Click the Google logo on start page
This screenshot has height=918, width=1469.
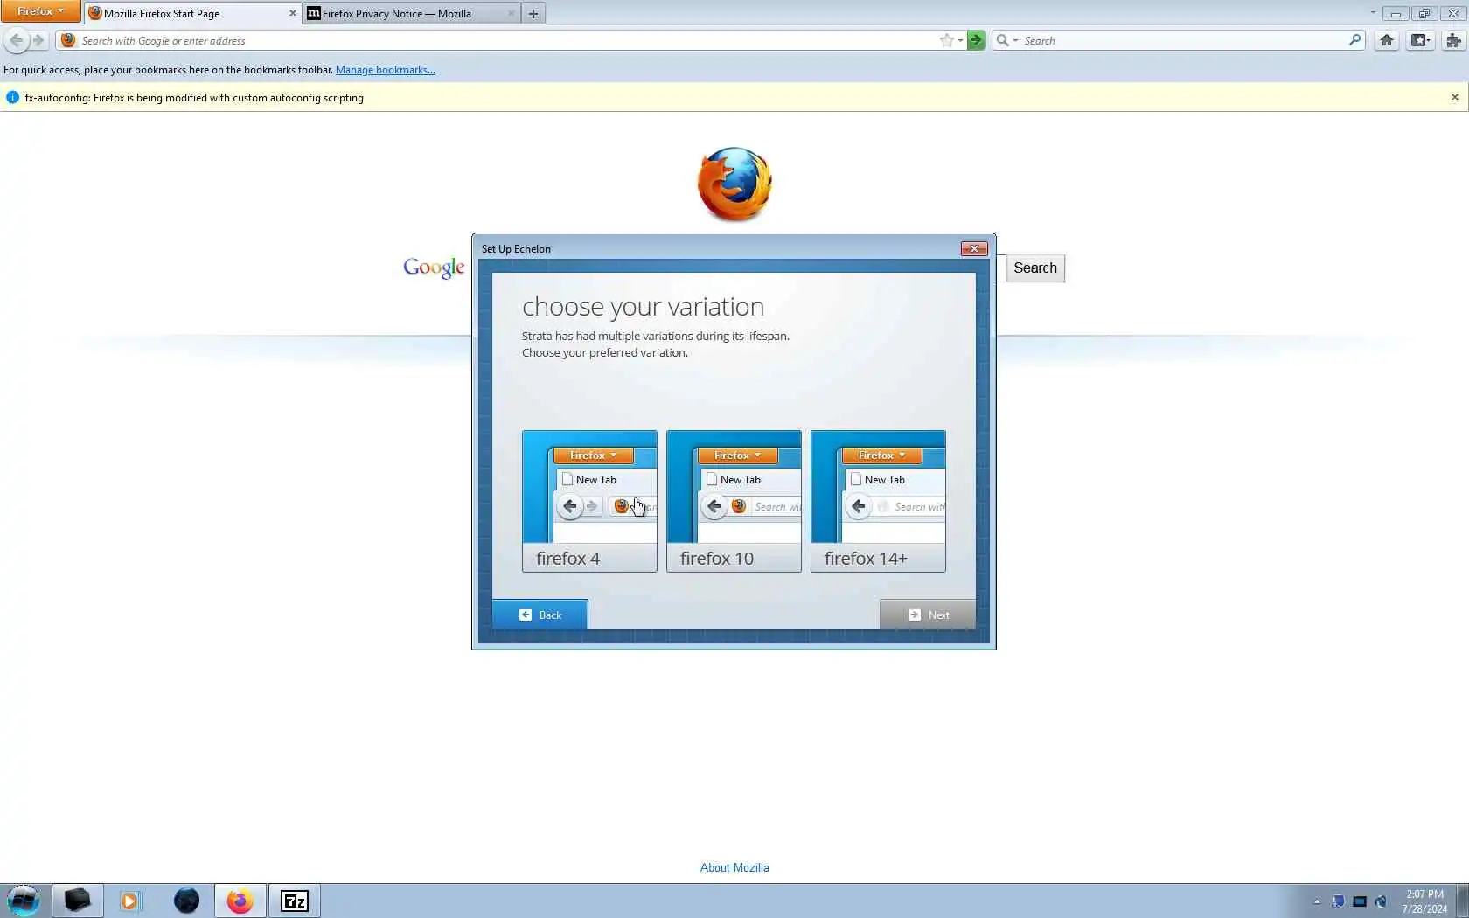pos(434,268)
